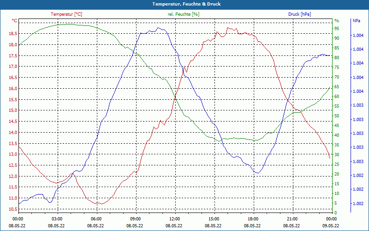369x231 pixels.
Task: Click the '18,0' temperature axis tick
Action: 13,45
